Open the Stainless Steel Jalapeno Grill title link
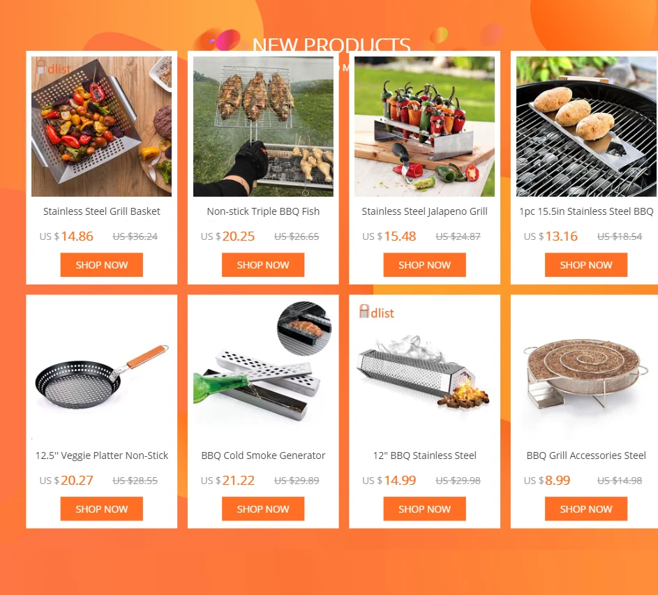 tap(425, 211)
